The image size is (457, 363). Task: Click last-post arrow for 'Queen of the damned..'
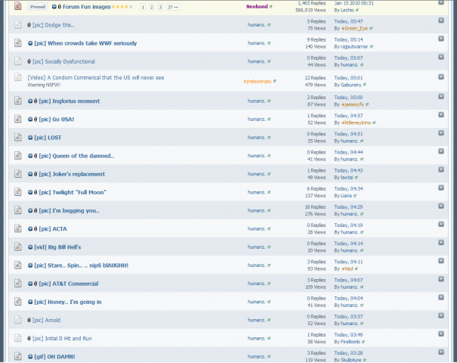point(441,151)
